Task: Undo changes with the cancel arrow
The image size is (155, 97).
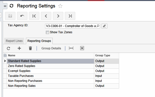Action: [22, 16]
